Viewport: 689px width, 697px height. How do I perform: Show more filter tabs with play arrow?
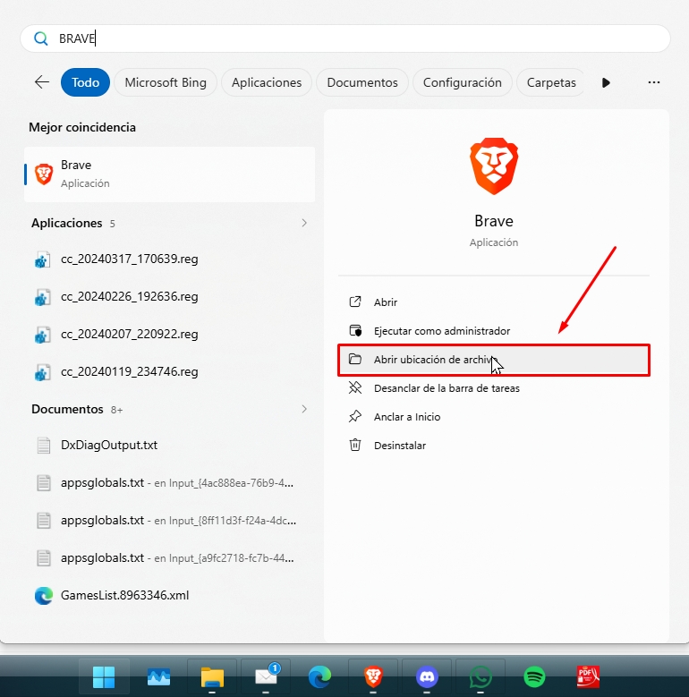click(606, 82)
